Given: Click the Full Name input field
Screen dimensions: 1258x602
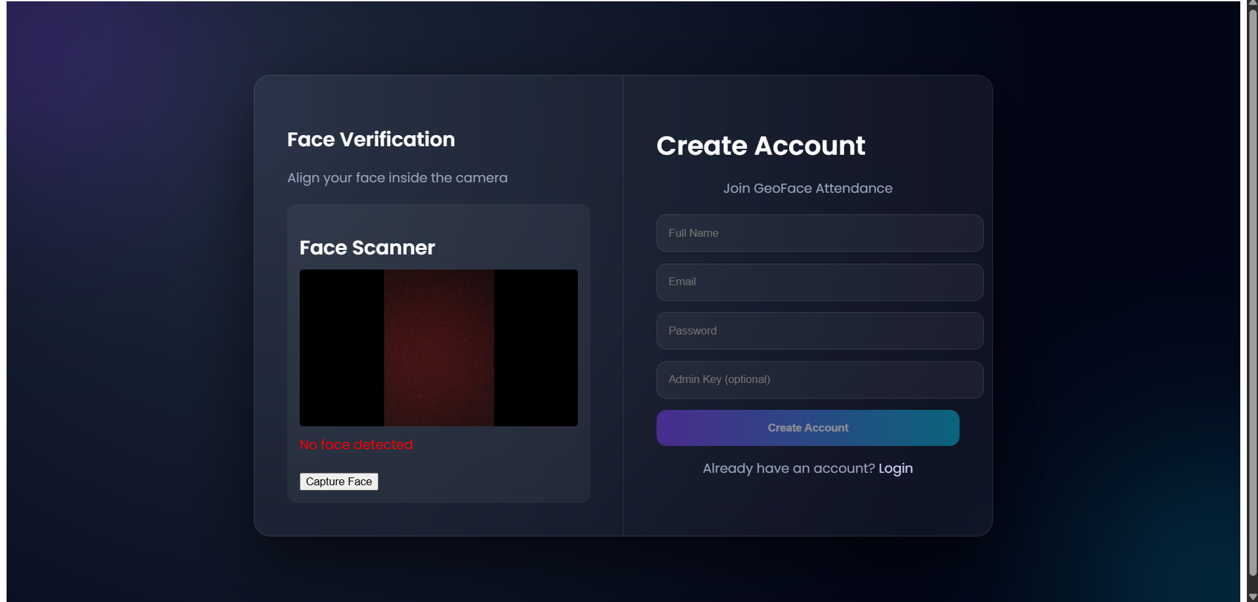Looking at the screenshot, I should 819,233.
